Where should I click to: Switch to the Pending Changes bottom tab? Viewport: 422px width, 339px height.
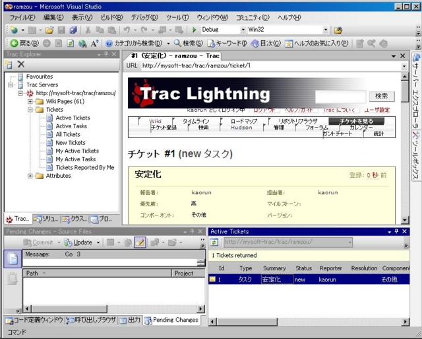tap(171, 320)
